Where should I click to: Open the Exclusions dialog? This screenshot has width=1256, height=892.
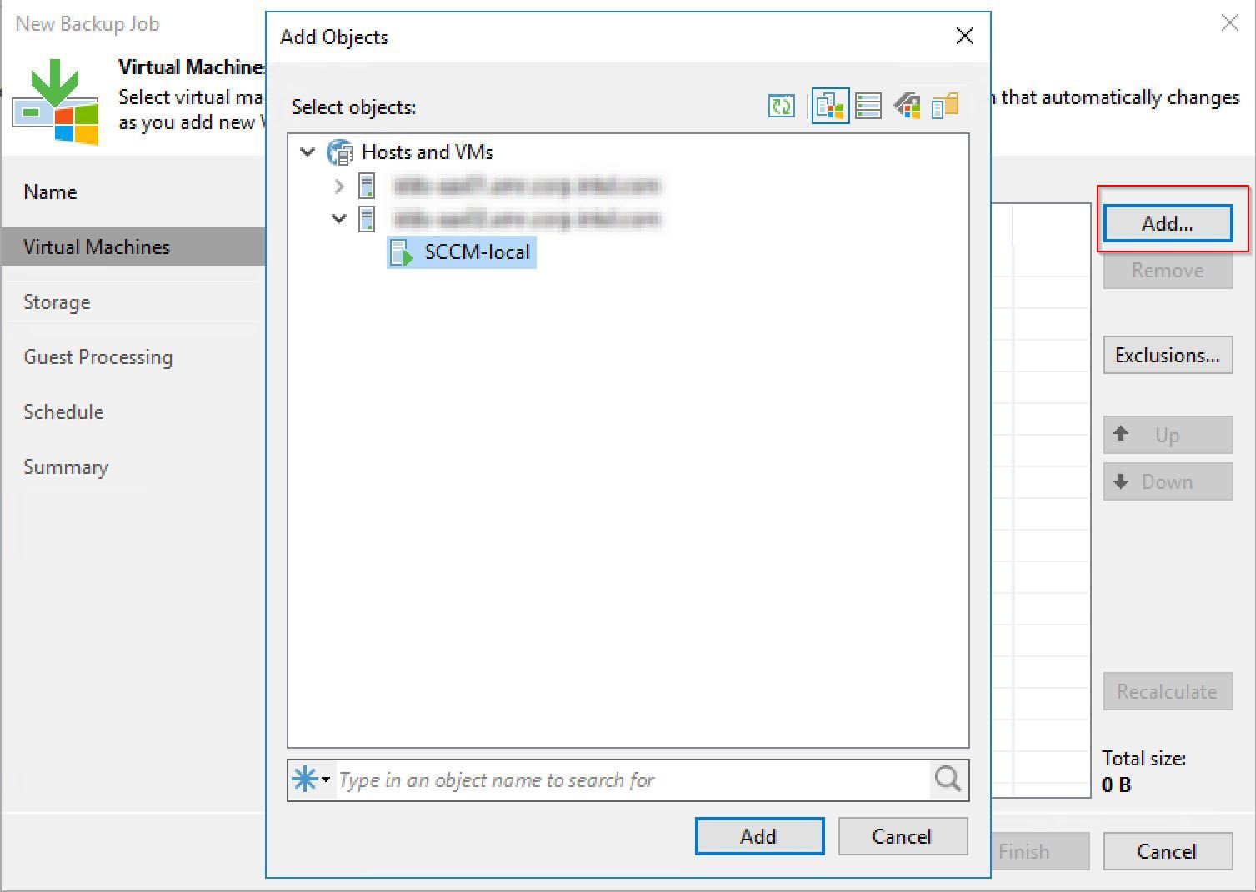click(1167, 355)
